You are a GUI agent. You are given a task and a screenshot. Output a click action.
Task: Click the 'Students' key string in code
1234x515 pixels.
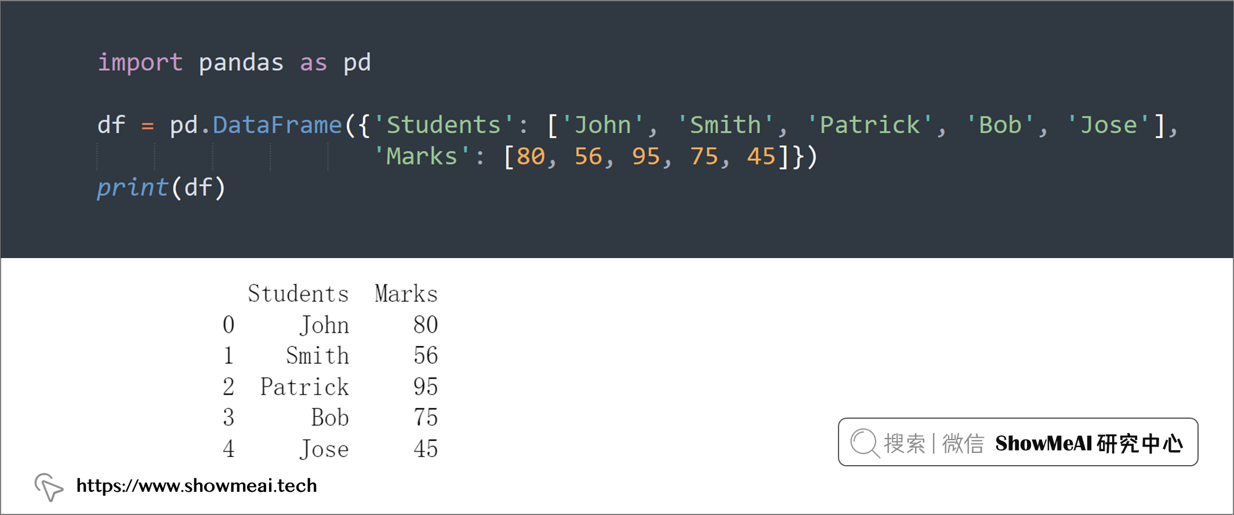[444, 125]
